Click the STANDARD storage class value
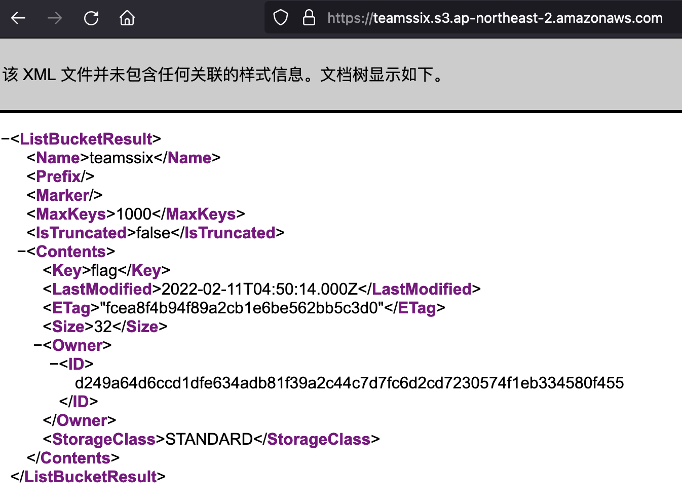Image resolution: width=682 pixels, height=501 pixels. pyautogui.click(x=209, y=439)
